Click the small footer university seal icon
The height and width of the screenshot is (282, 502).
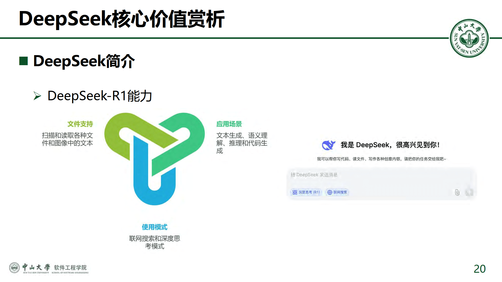tap(14, 268)
